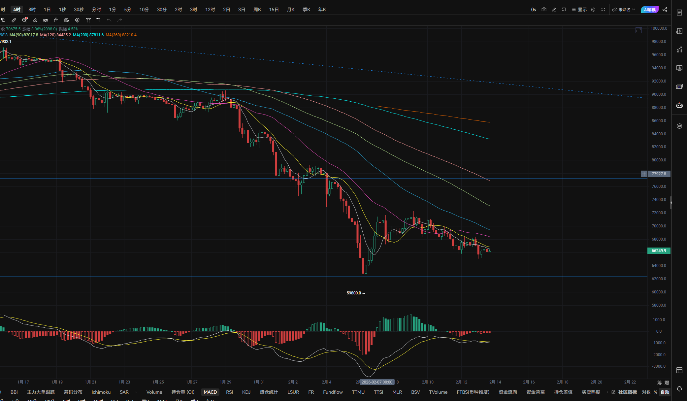The height and width of the screenshot is (401, 687).
Task: Expand the chart pane corner icon
Action: [638, 30]
